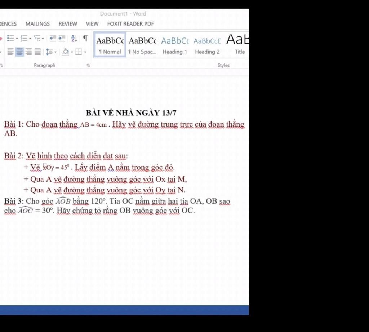Apply the Heading 1 style

[175, 45]
